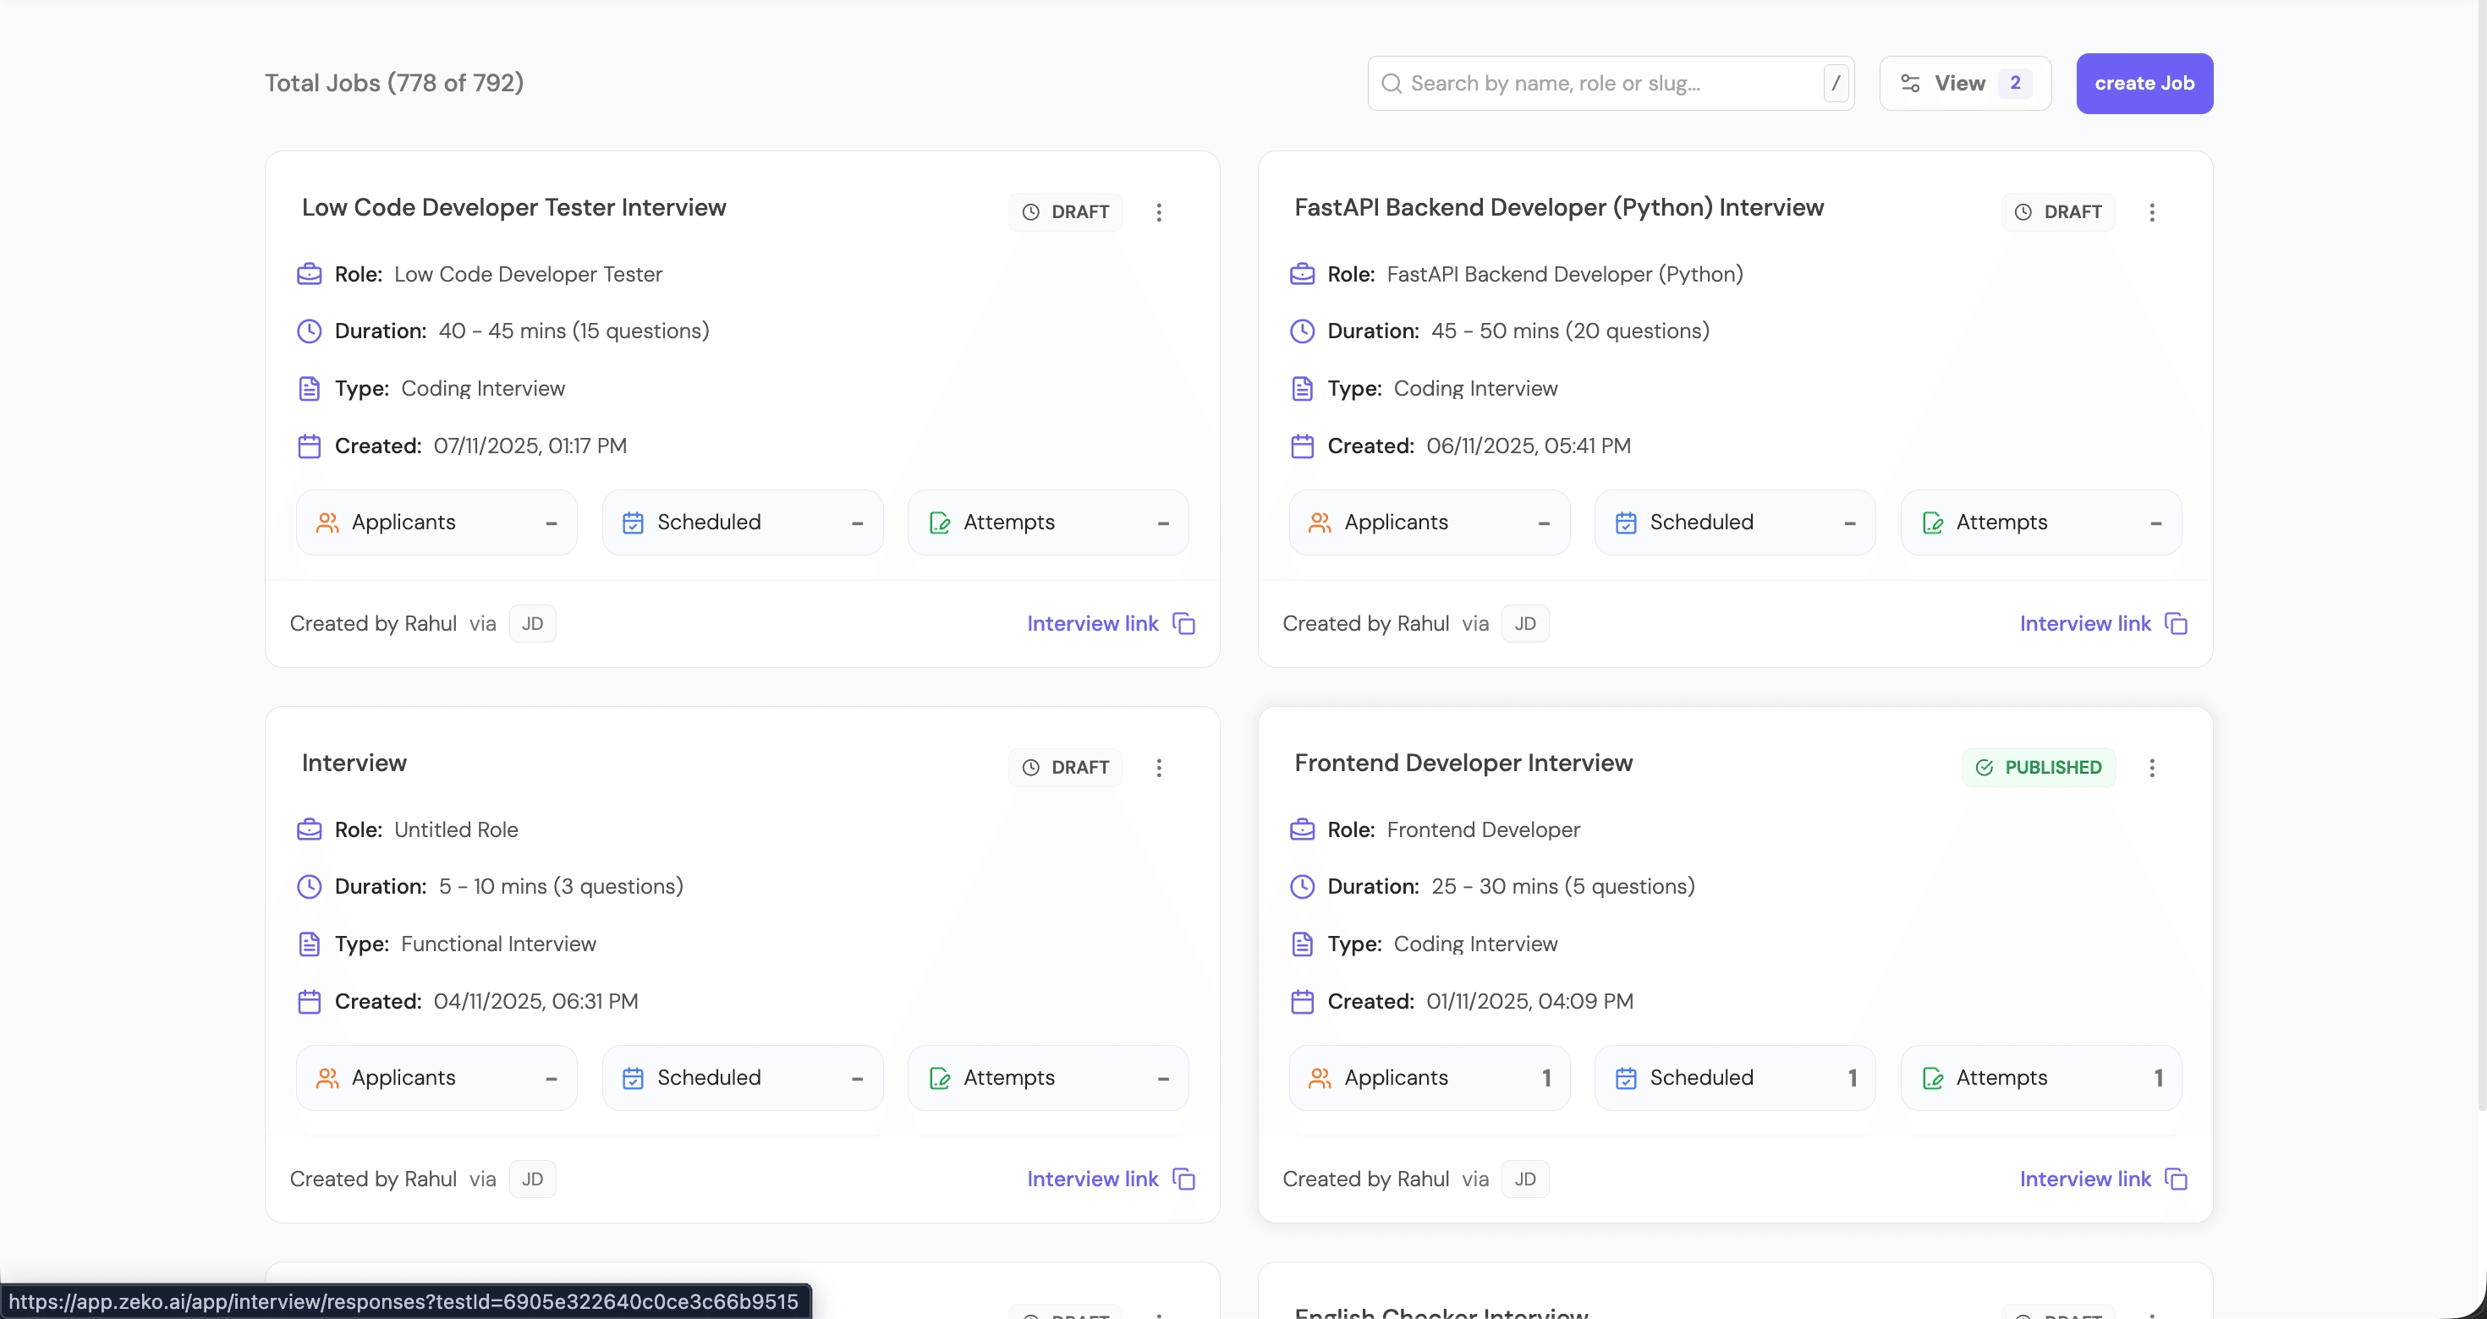
Task: Click the Applicants icon on FastAPI card
Action: click(1321, 522)
